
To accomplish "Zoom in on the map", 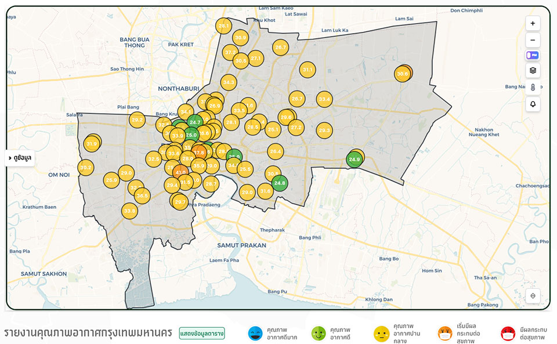I will click(533, 23).
